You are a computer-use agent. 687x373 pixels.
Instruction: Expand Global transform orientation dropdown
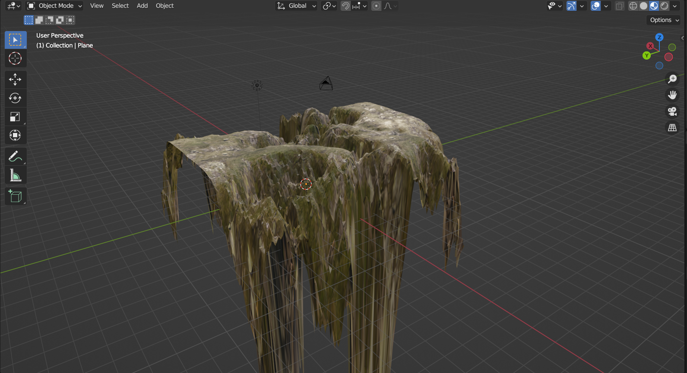(297, 6)
